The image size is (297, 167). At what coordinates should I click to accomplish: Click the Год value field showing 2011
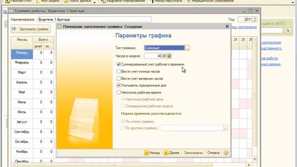tap(245, 19)
